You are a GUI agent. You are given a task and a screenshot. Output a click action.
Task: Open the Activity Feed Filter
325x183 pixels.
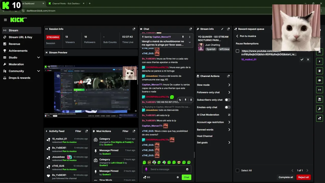pyautogui.click(x=78, y=131)
